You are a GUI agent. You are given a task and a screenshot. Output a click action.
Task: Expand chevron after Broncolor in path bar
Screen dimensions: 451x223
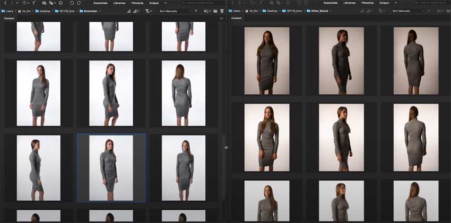100,11
